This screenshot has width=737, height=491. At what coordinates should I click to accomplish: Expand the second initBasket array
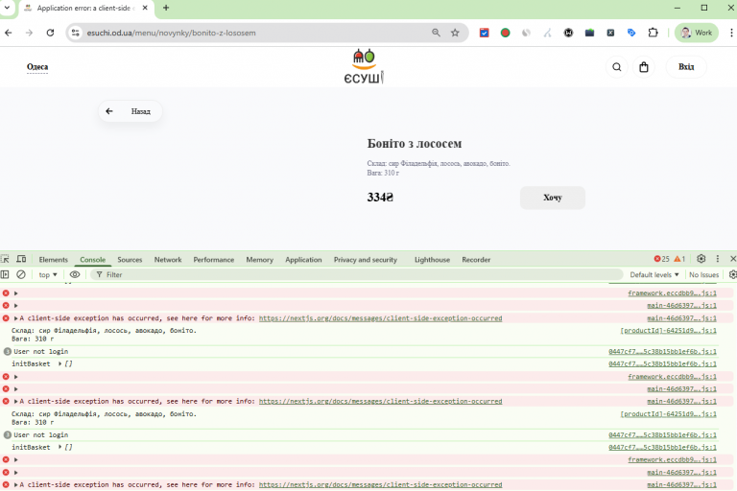coord(60,447)
